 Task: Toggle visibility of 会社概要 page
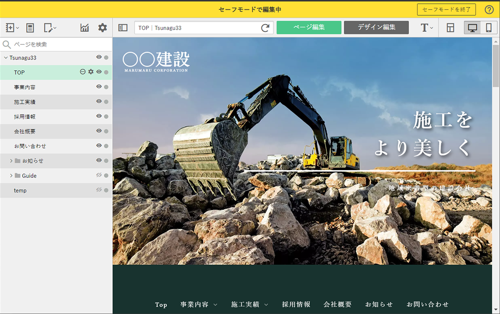coord(99,131)
